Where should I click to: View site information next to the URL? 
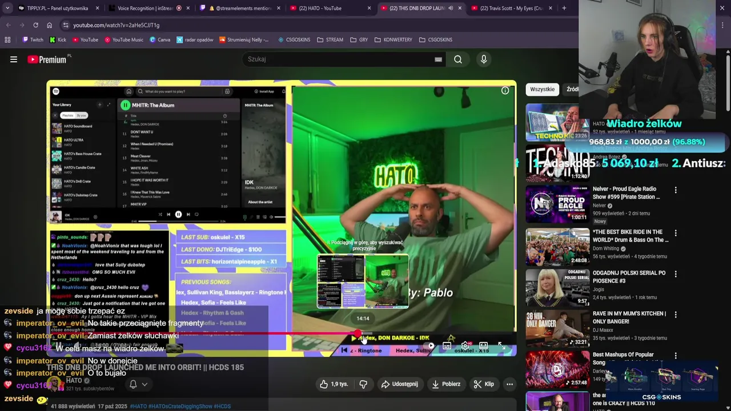click(66, 25)
